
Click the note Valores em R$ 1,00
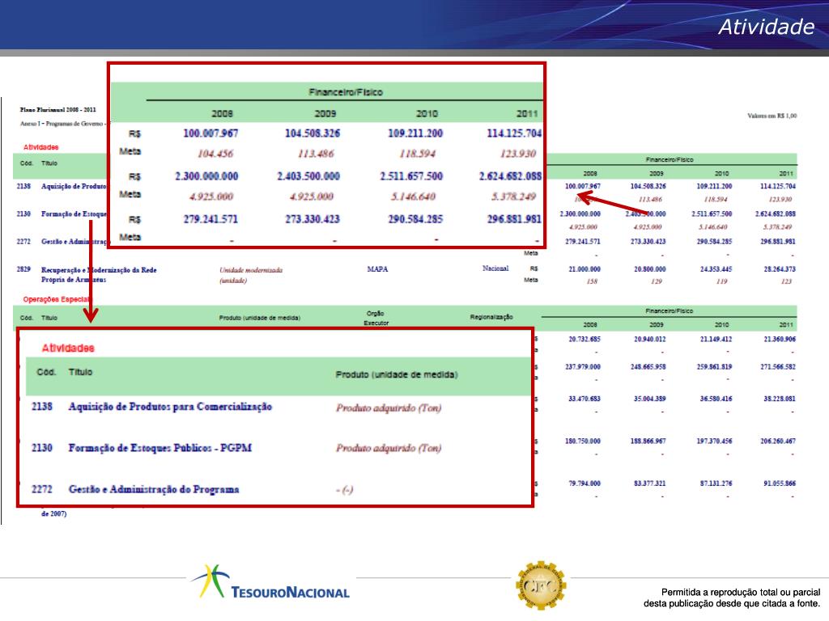point(772,116)
